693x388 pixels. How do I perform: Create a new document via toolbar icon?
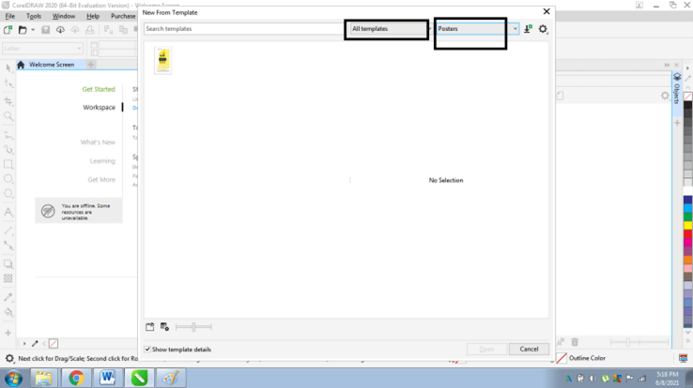pos(8,30)
